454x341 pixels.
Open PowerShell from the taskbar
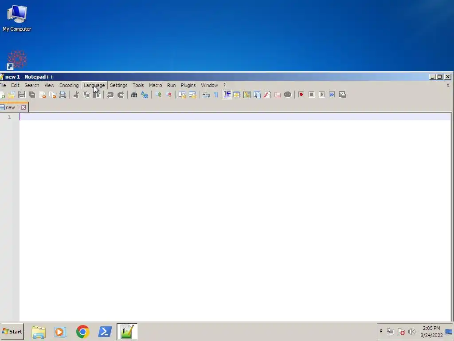105,332
